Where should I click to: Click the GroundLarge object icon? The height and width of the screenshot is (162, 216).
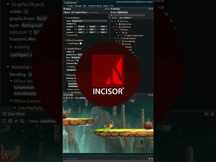pos(123,41)
